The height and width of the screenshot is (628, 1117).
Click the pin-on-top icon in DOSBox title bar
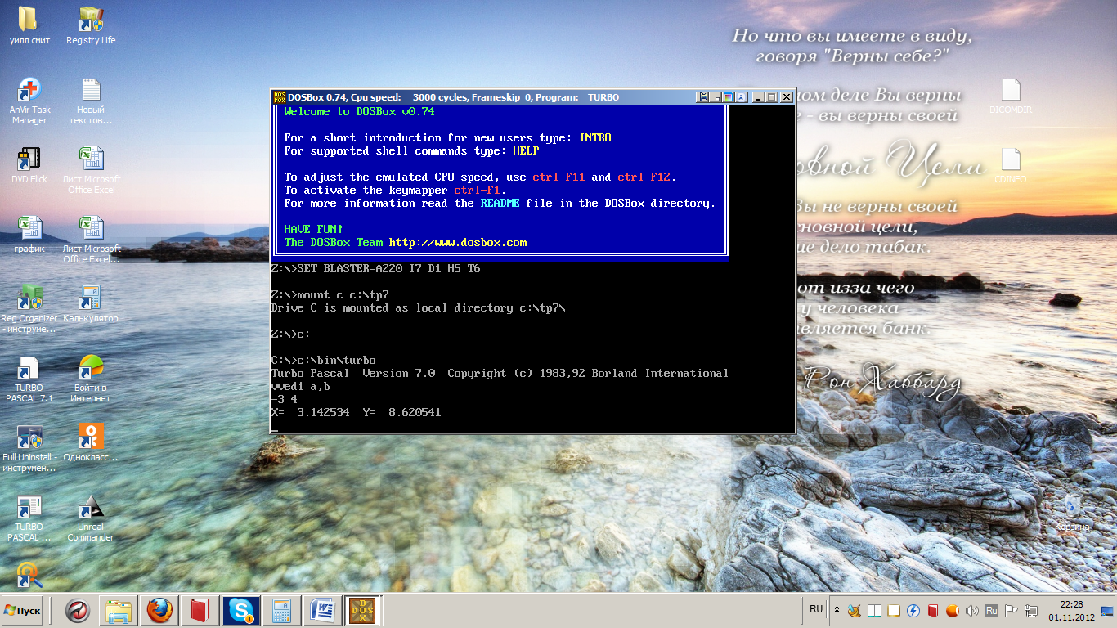tap(702, 97)
